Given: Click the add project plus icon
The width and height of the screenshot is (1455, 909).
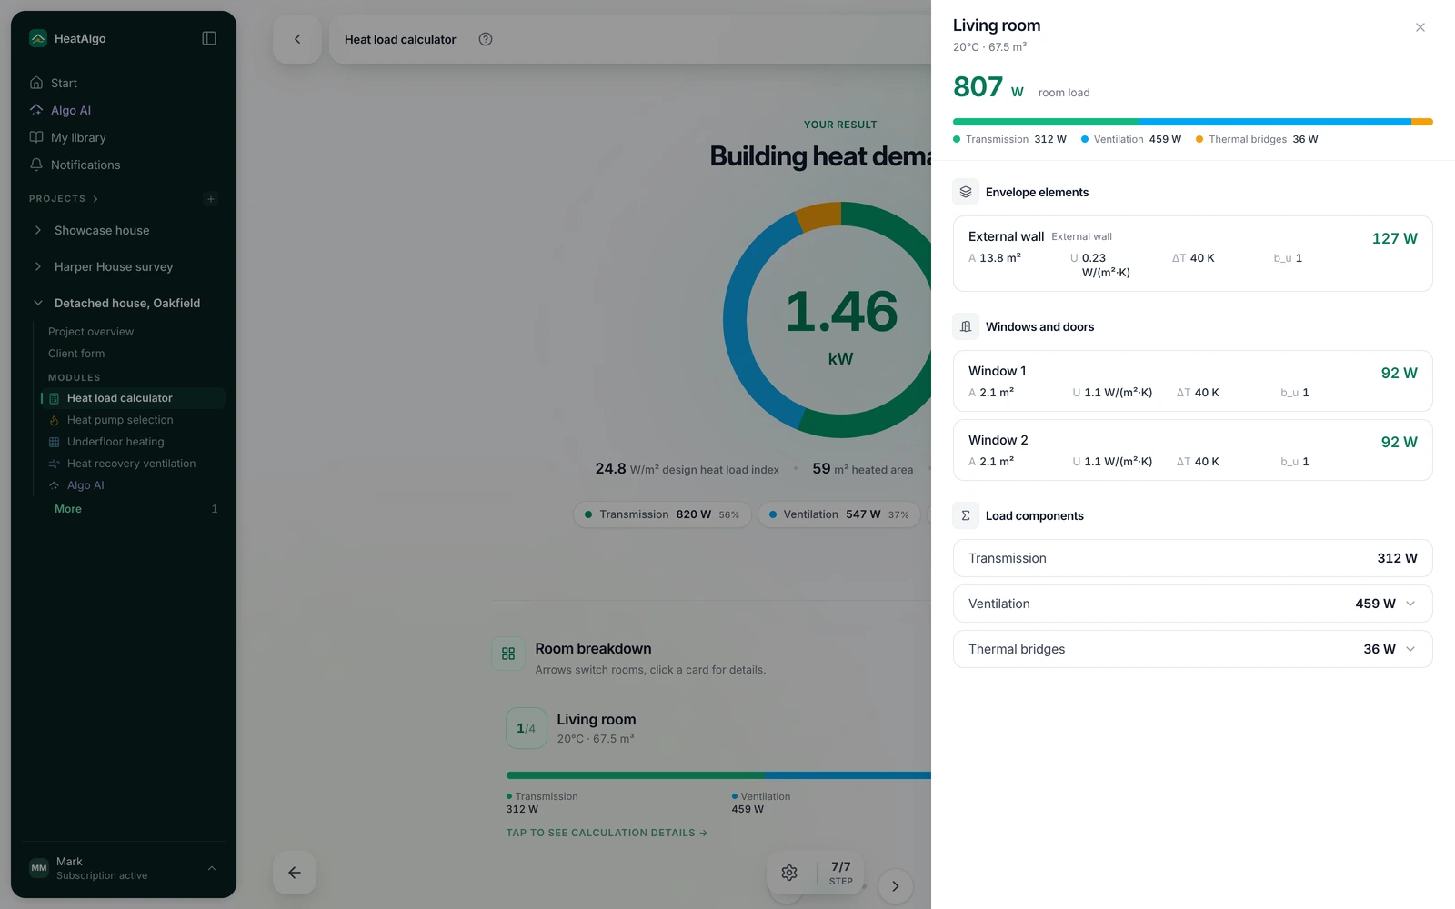Looking at the screenshot, I should (x=211, y=199).
